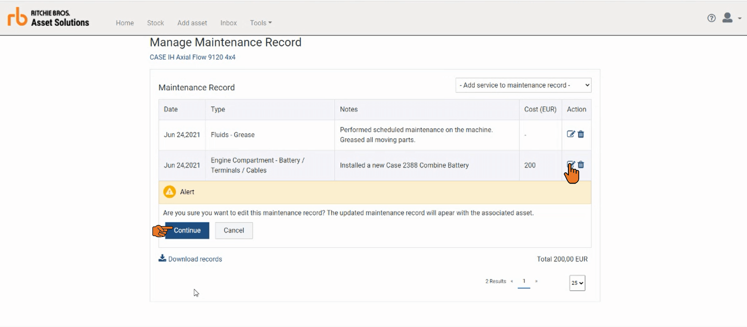Click the download icon beside Download records
This screenshot has height=327, width=747.
(162, 258)
